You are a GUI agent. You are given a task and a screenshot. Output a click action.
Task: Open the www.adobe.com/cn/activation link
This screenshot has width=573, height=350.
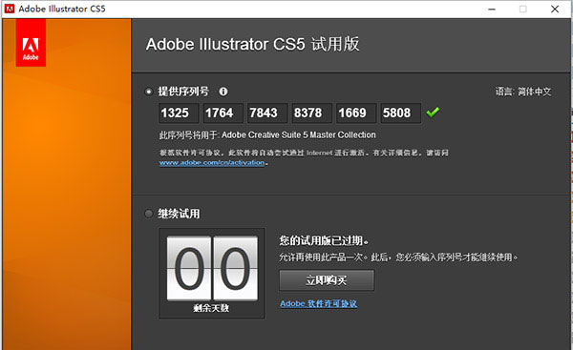point(212,163)
